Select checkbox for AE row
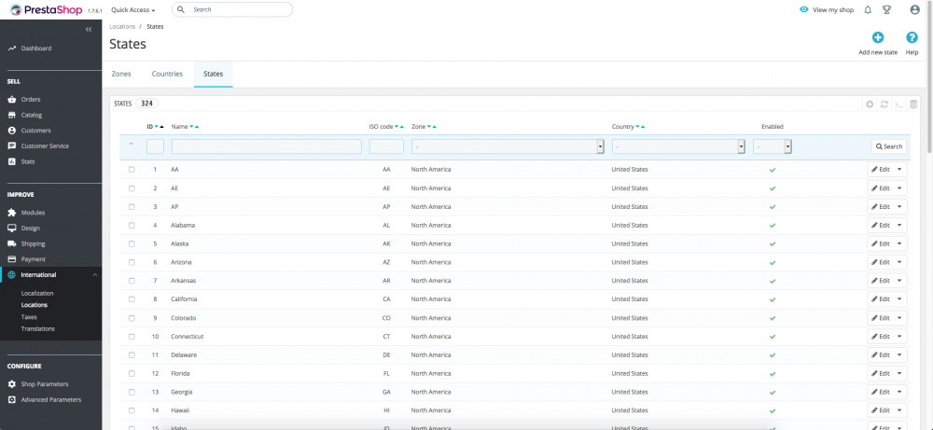 coord(132,187)
